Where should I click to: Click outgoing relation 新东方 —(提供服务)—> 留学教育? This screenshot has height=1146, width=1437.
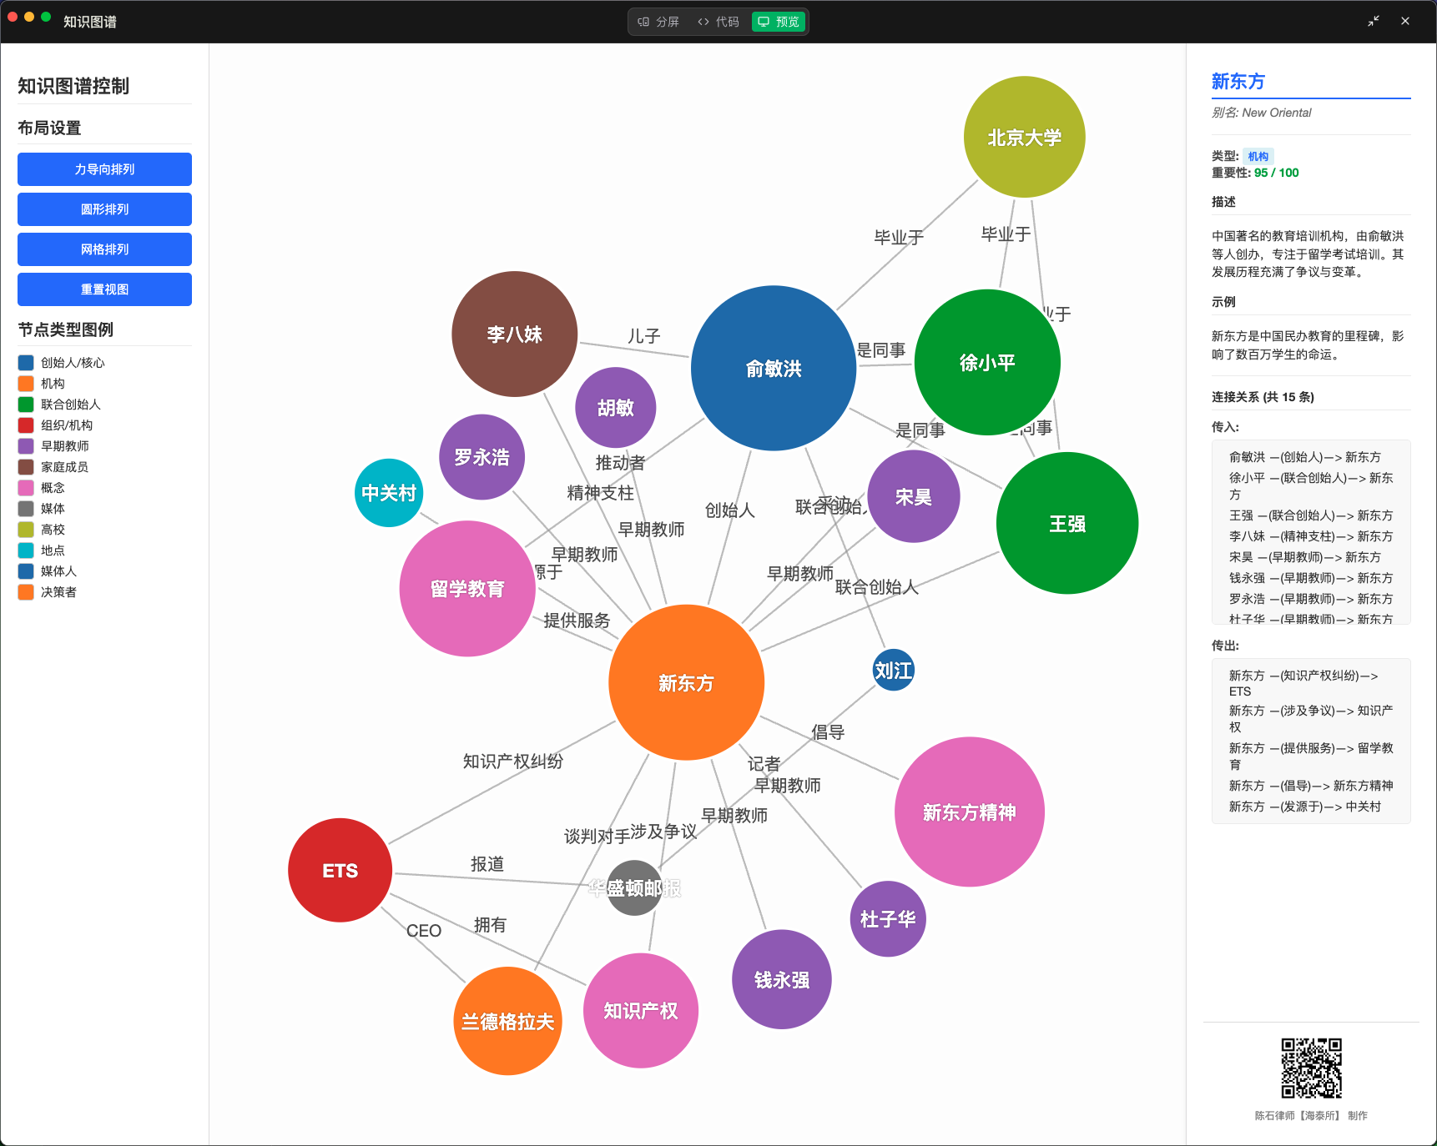click(x=1311, y=756)
